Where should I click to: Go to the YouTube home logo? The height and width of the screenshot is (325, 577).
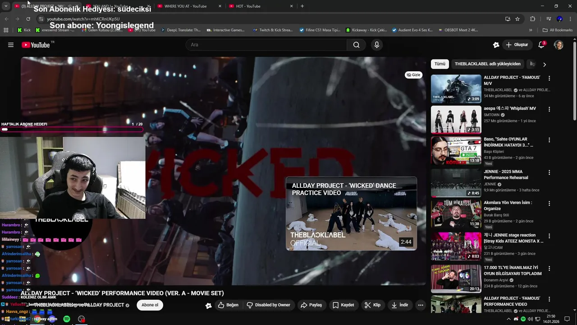(36, 45)
